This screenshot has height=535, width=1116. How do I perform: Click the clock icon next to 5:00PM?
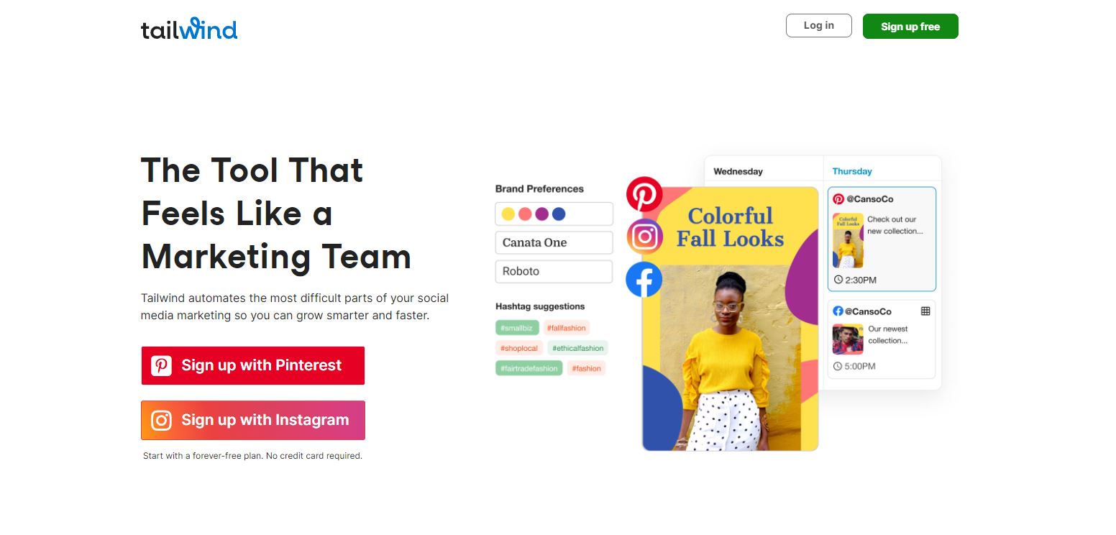click(838, 366)
